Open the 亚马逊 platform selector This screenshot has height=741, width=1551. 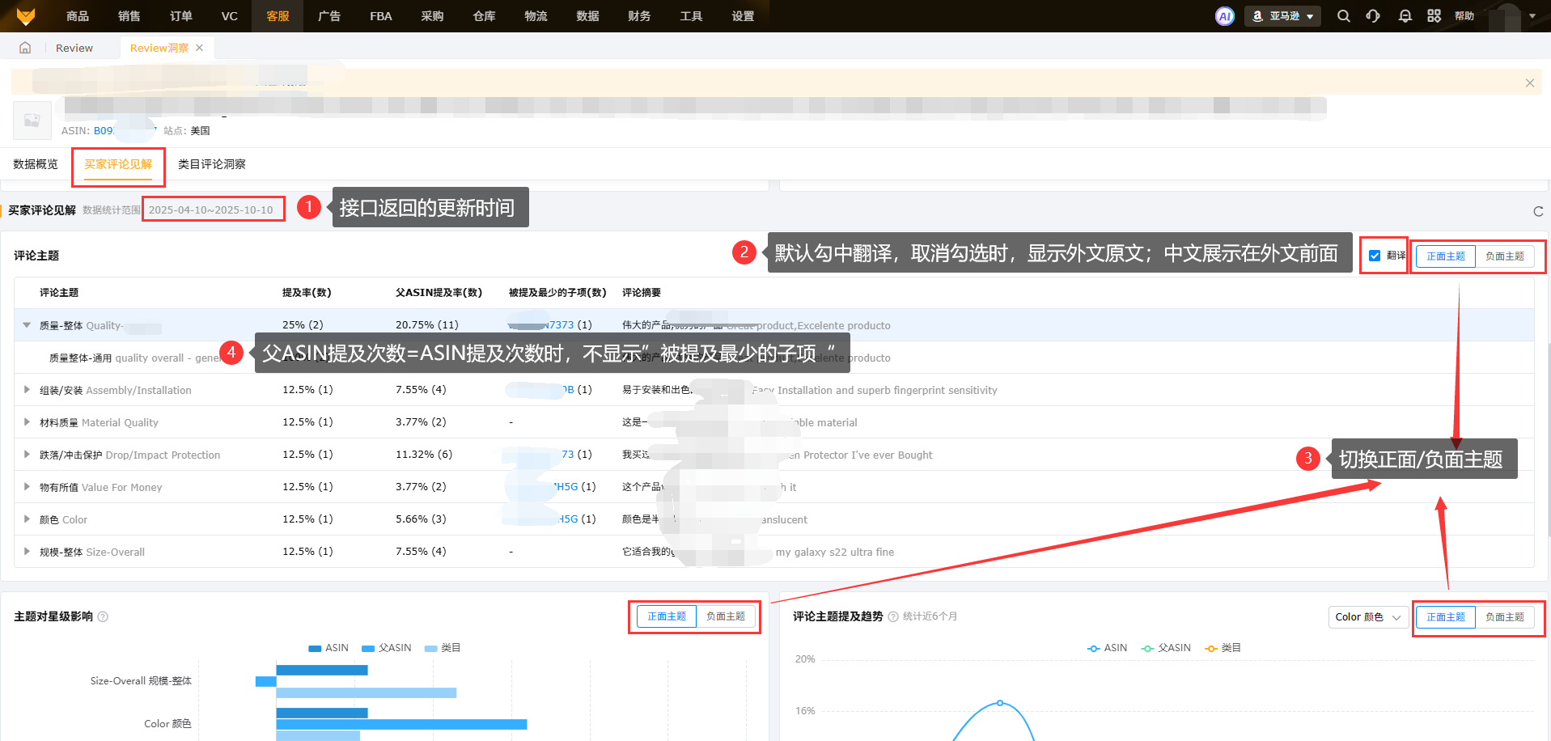(1282, 16)
